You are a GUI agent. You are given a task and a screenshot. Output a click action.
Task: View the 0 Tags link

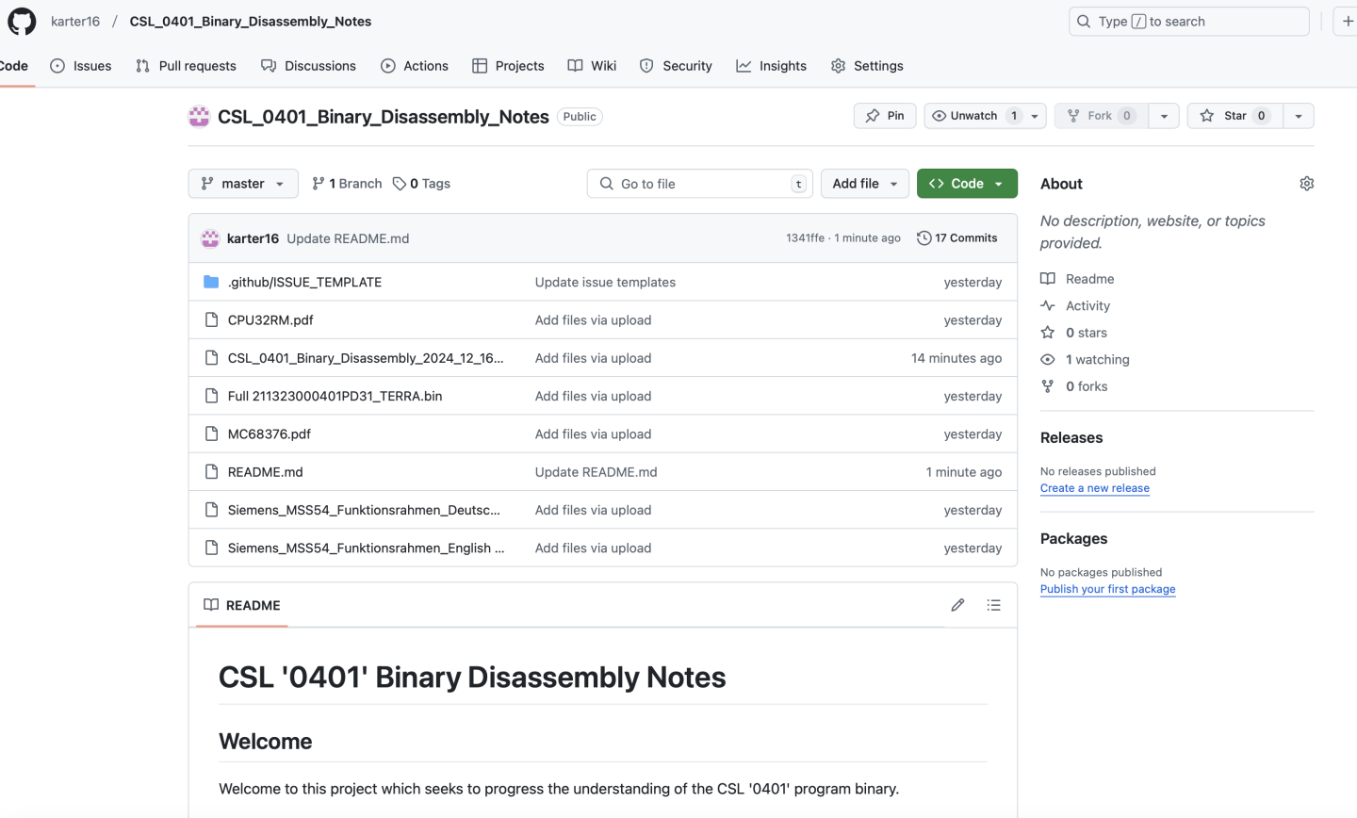tap(421, 184)
